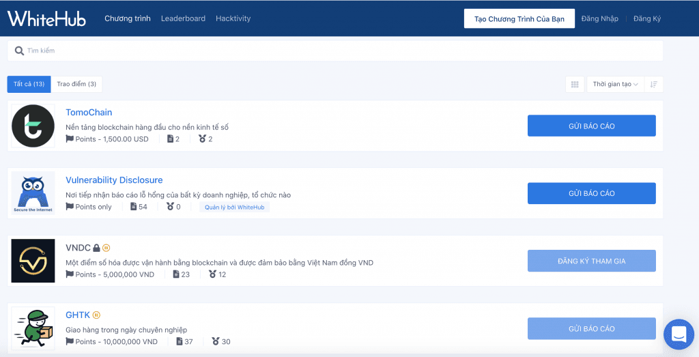
Task: Click the Quản lý bởi WhiteHub tag
Action: (x=235, y=208)
